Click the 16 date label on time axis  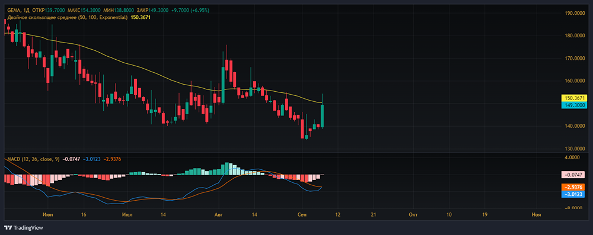tap(84, 215)
